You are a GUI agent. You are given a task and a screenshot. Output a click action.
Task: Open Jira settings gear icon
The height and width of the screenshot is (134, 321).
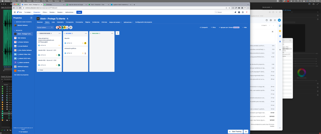pos(243,12)
